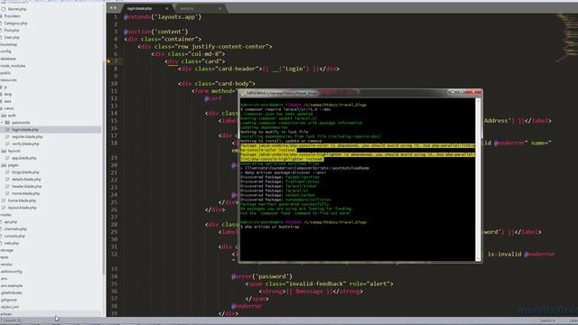Expand the bootstrap folder
Viewport: 578px width, 325px height.
click(8, 44)
